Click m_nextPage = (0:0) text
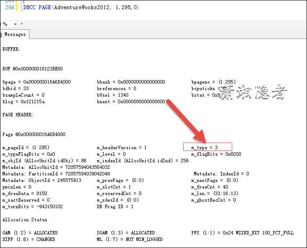The height and width of the screenshot is (248, 307). (x=215, y=180)
